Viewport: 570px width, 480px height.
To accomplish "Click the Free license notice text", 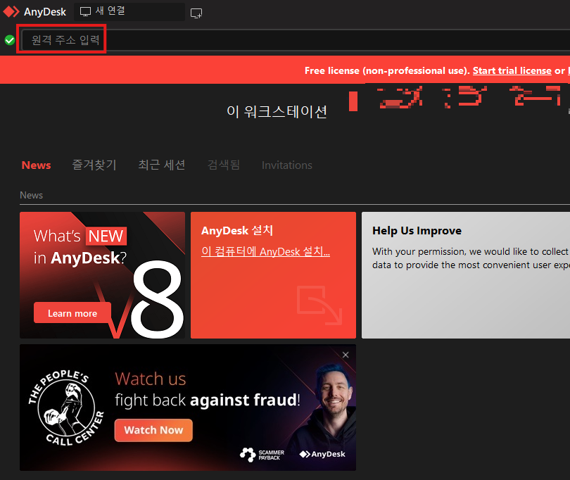I will tap(388, 70).
